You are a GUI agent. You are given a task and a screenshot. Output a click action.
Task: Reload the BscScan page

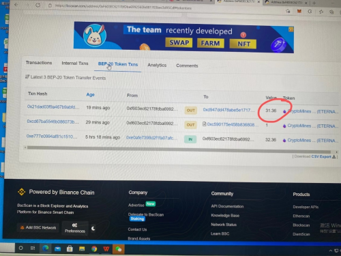click(x=38, y=5)
